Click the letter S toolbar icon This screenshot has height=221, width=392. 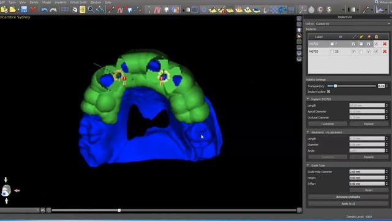(x=329, y=10)
